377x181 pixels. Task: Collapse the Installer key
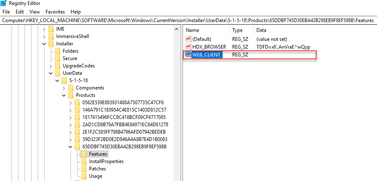[44, 44]
